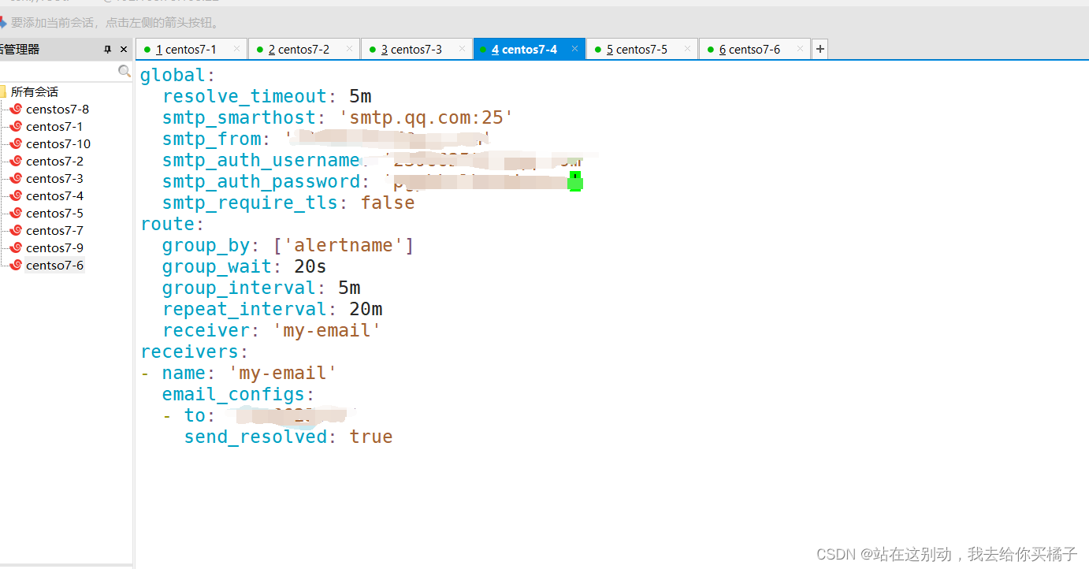This screenshot has width=1089, height=569.
Task: Click the smtp_require_tls false value
Action: point(388,203)
